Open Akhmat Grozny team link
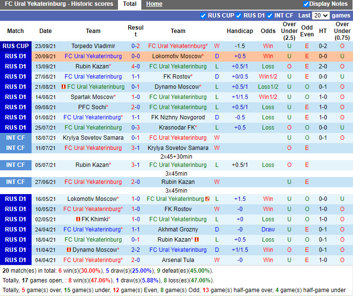The width and height of the screenshot is (353, 296). (178, 230)
